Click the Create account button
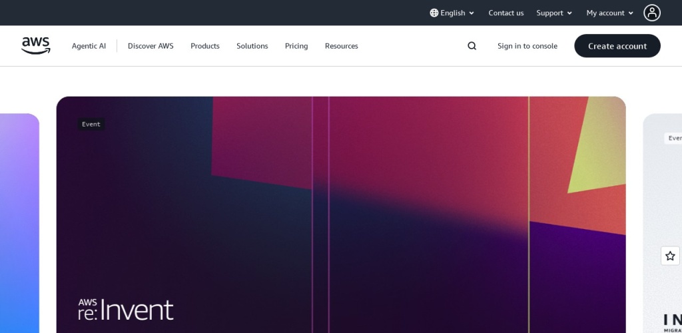The width and height of the screenshot is (682, 333). (617, 46)
